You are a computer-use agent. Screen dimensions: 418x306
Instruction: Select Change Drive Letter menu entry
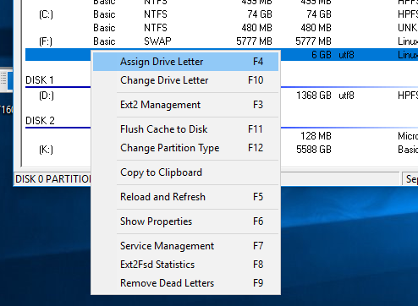[x=185, y=80]
